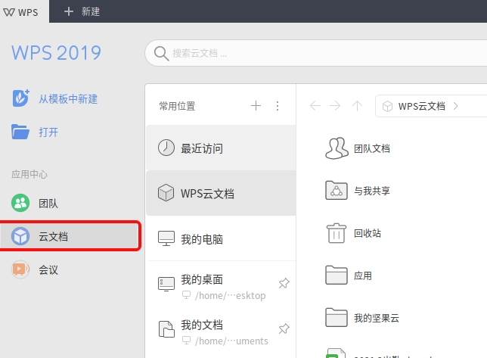Click the trash can icon for 回收站
487x358 pixels.
(336, 233)
